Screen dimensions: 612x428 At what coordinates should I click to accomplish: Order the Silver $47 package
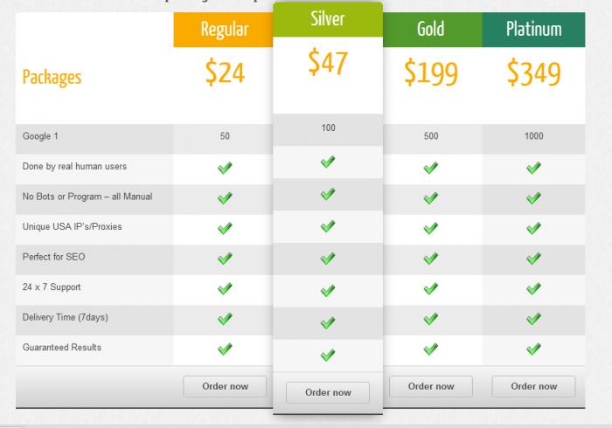pyautogui.click(x=328, y=393)
